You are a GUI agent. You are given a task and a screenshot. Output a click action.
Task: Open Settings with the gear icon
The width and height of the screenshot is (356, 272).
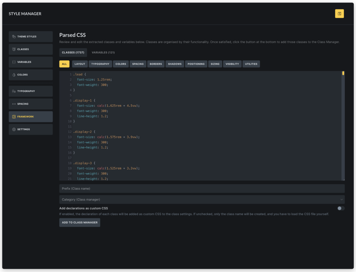pyautogui.click(x=15, y=129)
